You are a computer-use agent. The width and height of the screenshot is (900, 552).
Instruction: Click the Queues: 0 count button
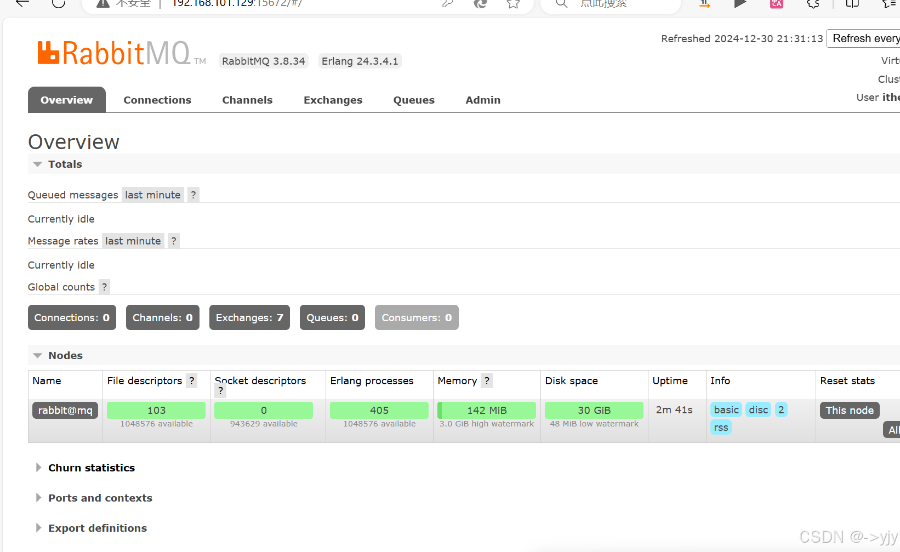[332, 317]
